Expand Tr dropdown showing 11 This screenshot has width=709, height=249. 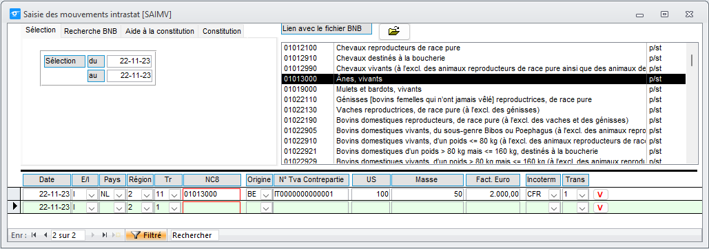174,195
